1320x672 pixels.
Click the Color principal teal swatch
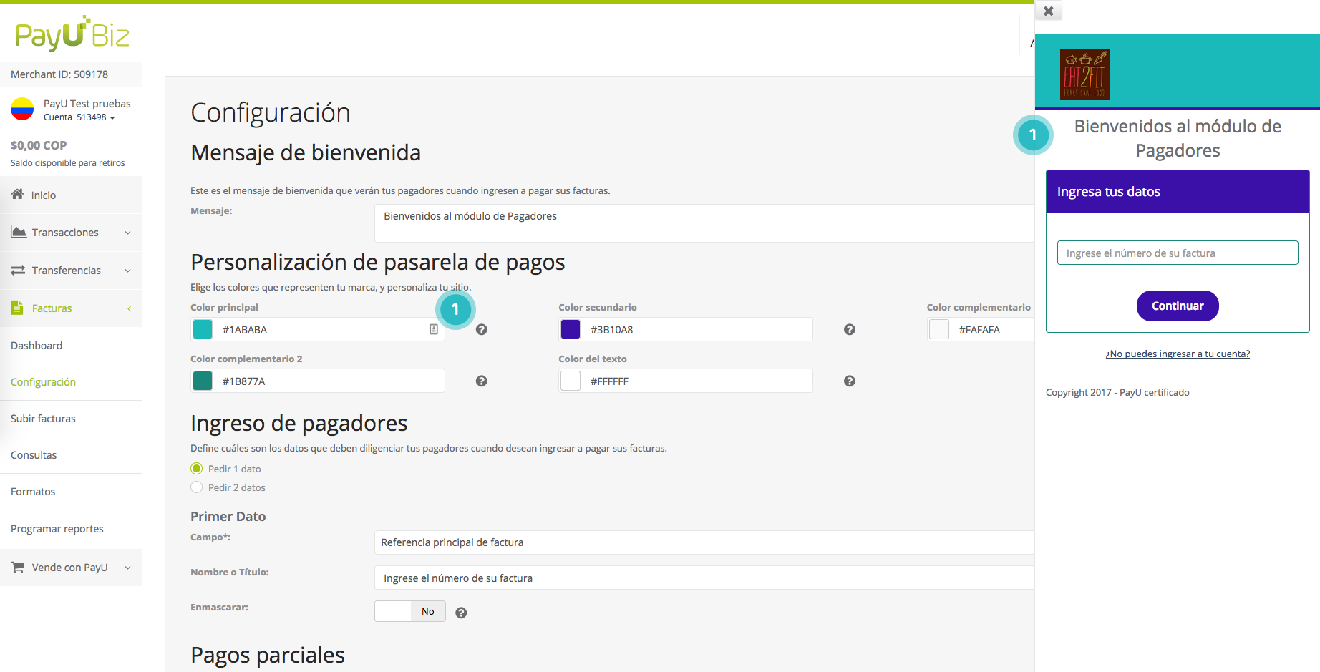click(202, 329)
